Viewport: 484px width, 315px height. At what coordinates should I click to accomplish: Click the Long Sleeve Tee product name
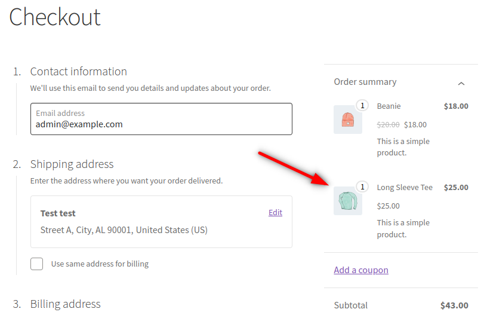pos(405,187)
